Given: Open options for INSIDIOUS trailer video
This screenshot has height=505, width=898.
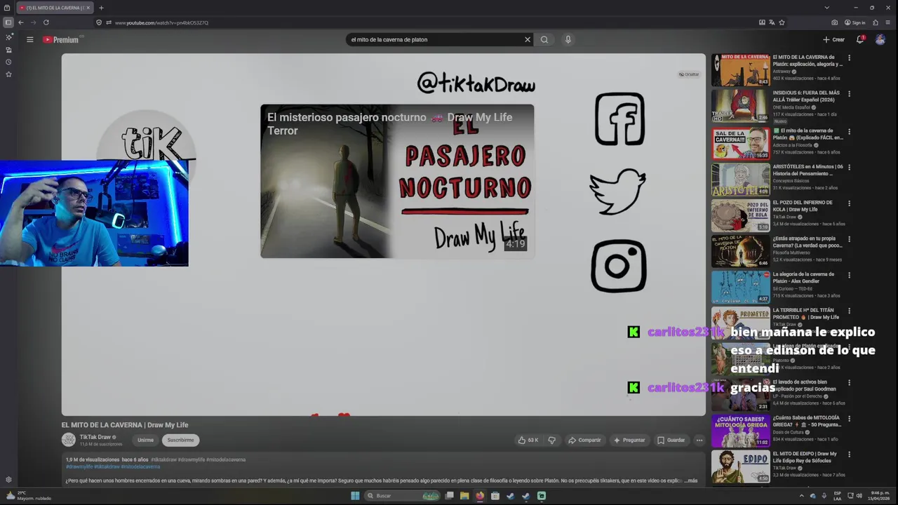Looking at the screenshot, I should point(849,94).
